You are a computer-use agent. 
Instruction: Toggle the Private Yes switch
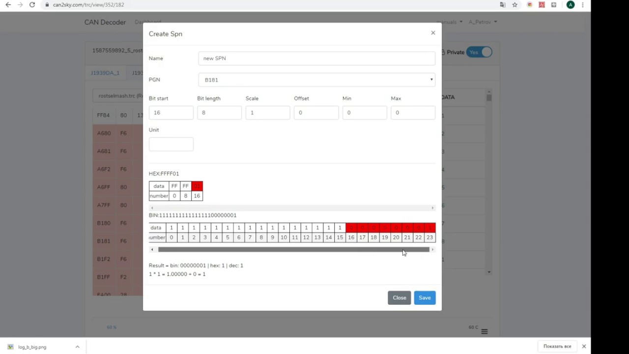(479, 52)
